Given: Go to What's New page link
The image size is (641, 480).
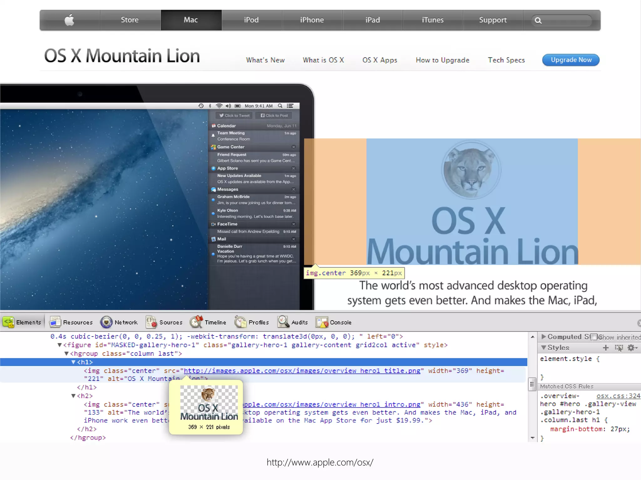Looking at the screenshot, I should pyautogui.click(x=265, y=60).
